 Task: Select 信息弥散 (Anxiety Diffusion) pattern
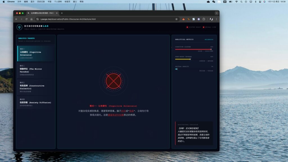36,102
